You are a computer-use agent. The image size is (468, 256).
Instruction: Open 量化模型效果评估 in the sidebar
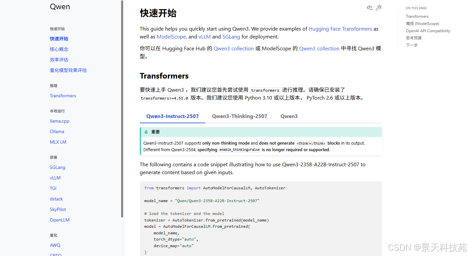click(x=68, y=70)
